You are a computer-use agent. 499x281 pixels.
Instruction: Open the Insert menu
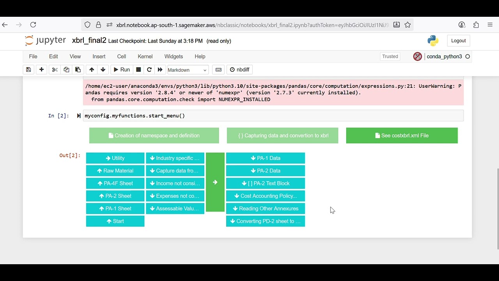point(99,57)
